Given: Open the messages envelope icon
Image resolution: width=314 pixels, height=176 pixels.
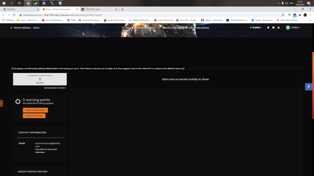Looking at the screenshot, I should [273, 28].
